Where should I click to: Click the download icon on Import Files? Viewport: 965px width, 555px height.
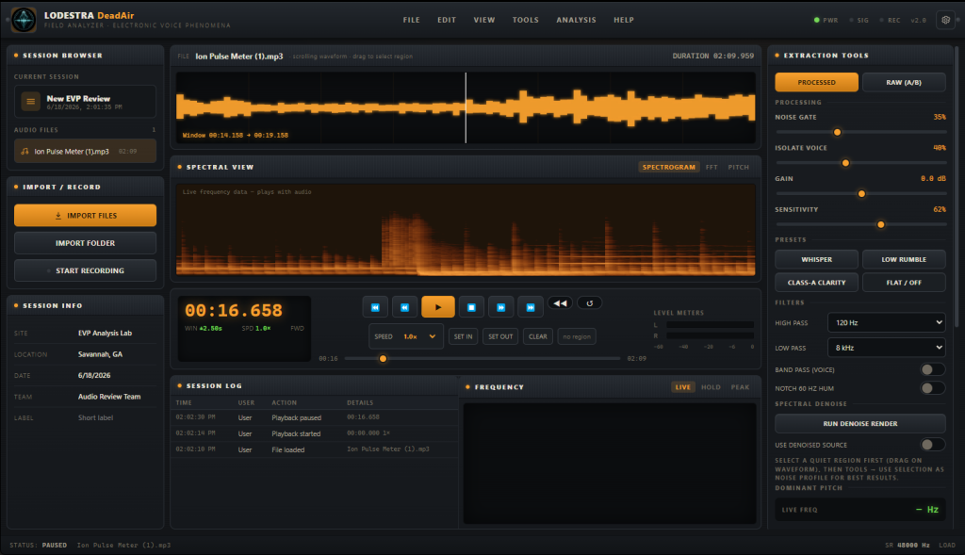pyautogui.click(x=58, y=216)
